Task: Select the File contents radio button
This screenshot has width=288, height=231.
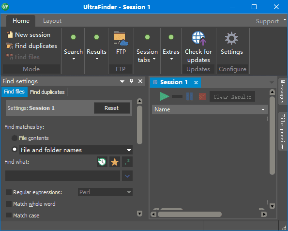Action: [x=15, y=138]
